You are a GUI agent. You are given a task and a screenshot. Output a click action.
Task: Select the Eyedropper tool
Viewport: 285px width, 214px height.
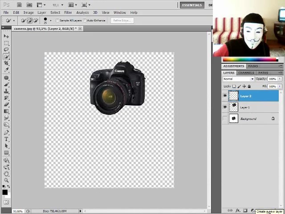(x=6, y=70)
